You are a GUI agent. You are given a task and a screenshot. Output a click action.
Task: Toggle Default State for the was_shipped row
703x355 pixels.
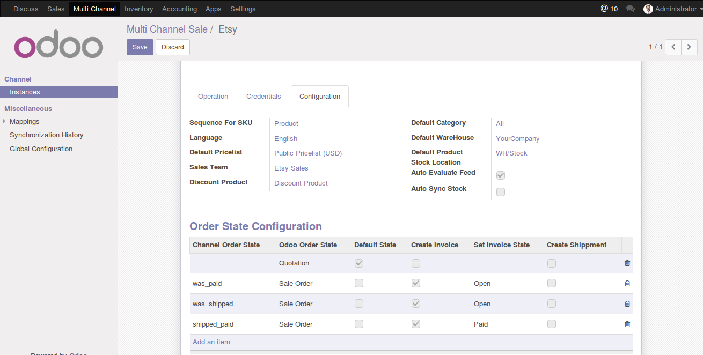click(x=359, y=304)
